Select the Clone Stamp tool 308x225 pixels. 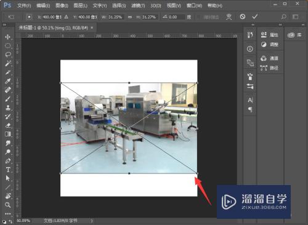[8, 108]
